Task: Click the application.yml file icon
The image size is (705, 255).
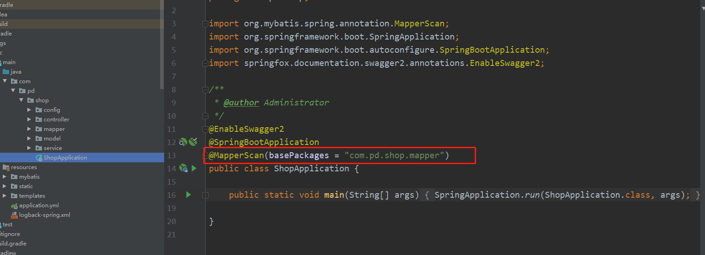Action: 15,205
